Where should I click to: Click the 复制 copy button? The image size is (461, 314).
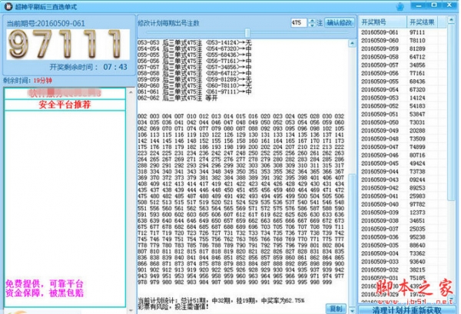coord(336,309)
